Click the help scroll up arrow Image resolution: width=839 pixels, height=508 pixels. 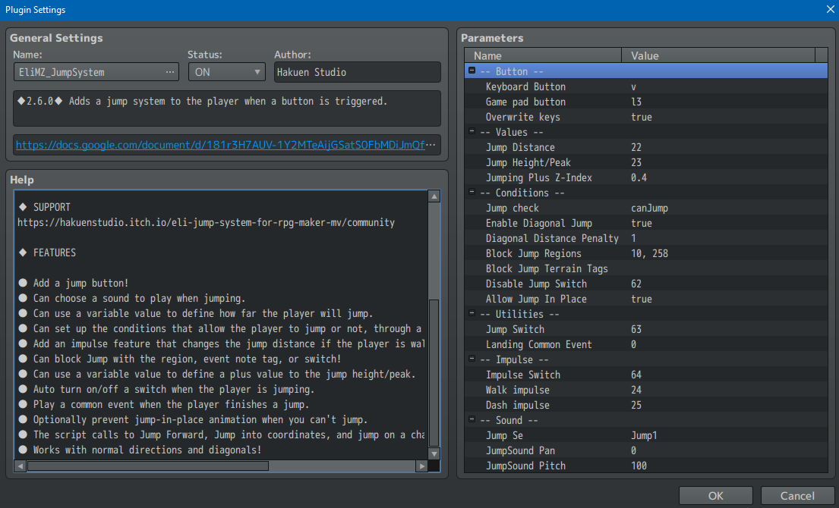(434, 196)
